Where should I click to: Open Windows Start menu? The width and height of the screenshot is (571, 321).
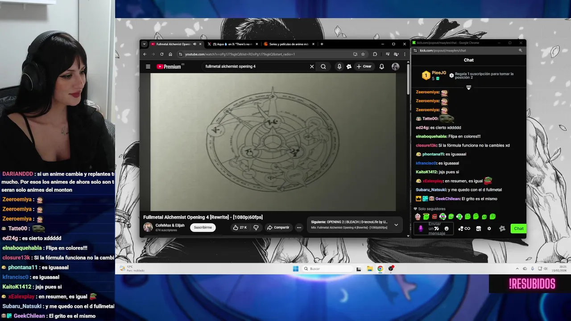[x=295, y=269]
